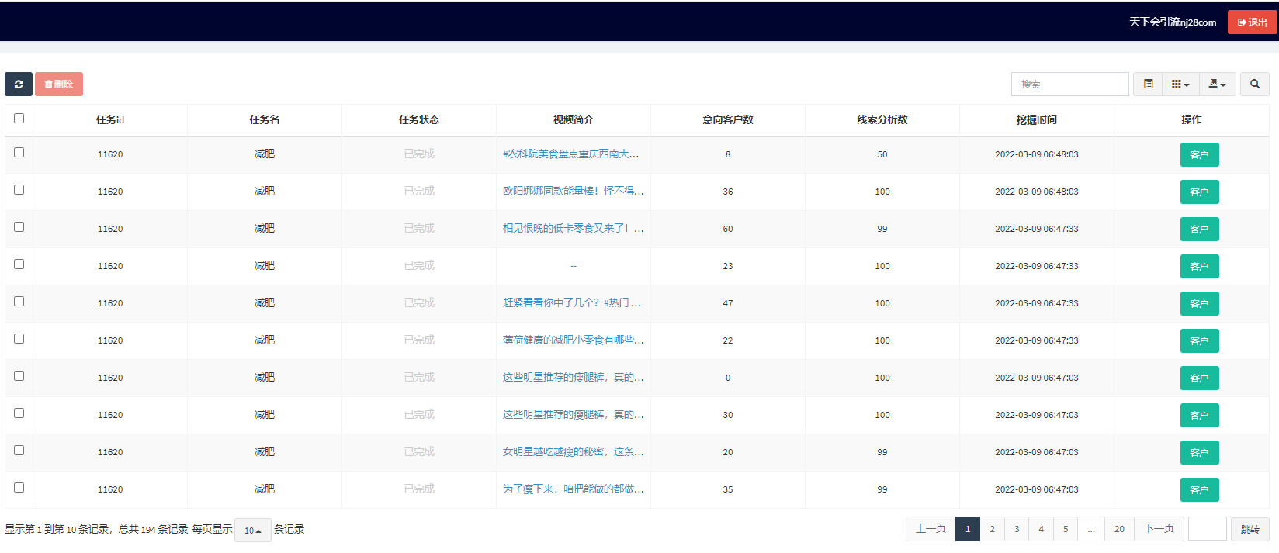Click the refresh table icon button
Image resolution: width=1279 pixels, height=553 pixels.
click(x=19, y=85)
